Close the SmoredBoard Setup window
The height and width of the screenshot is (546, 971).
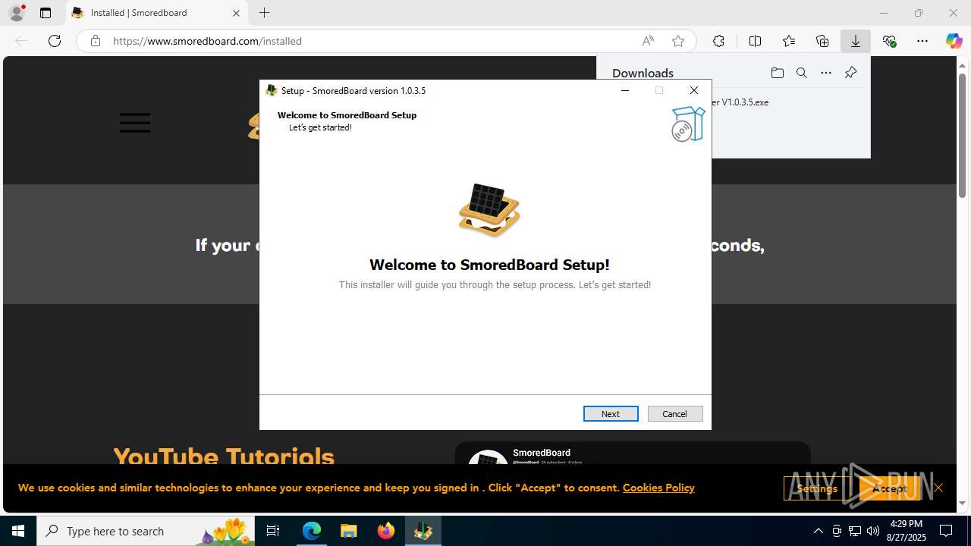(x=693, y=90)
